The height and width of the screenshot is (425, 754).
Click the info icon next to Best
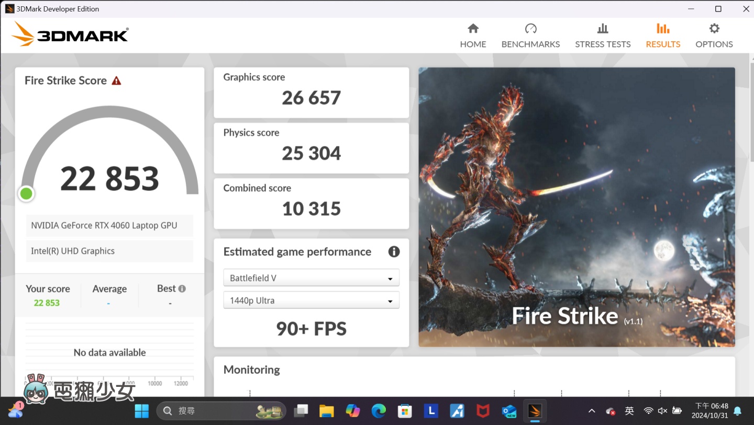[x=182, y=289]
